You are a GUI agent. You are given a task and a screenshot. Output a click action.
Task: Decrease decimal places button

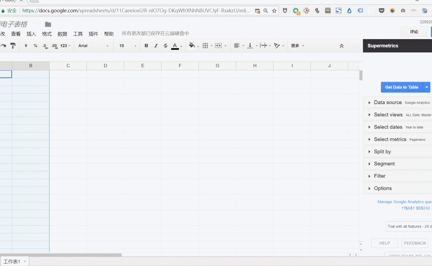(45, 46)
